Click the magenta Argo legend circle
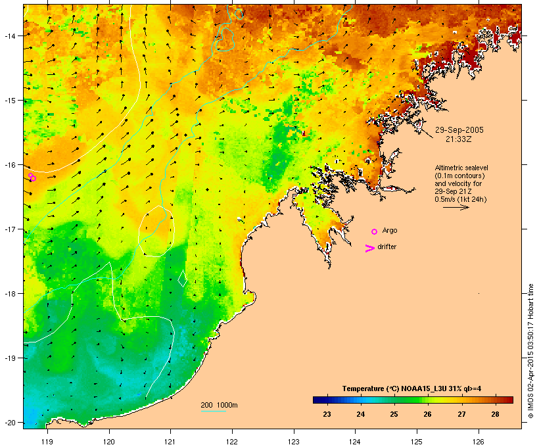This screenshot has height=447, width=539. click(375, 231)
